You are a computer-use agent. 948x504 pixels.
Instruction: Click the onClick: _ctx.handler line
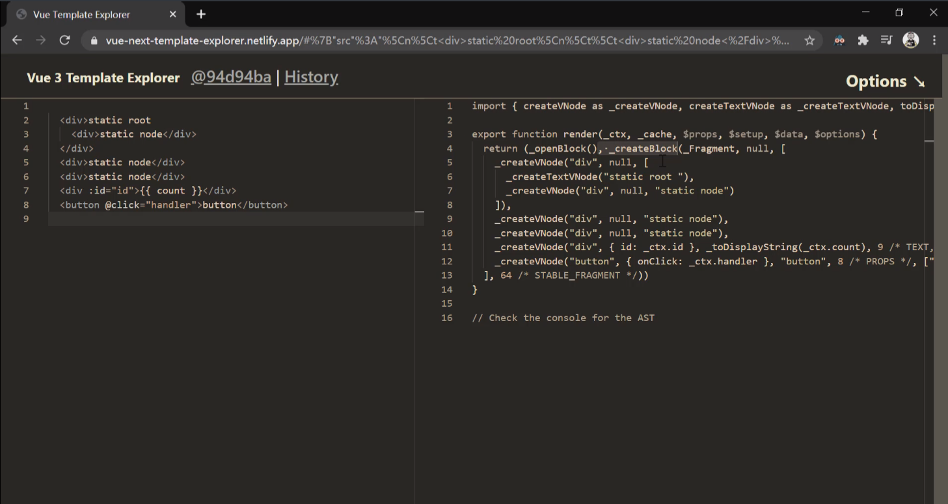point(714,261)
